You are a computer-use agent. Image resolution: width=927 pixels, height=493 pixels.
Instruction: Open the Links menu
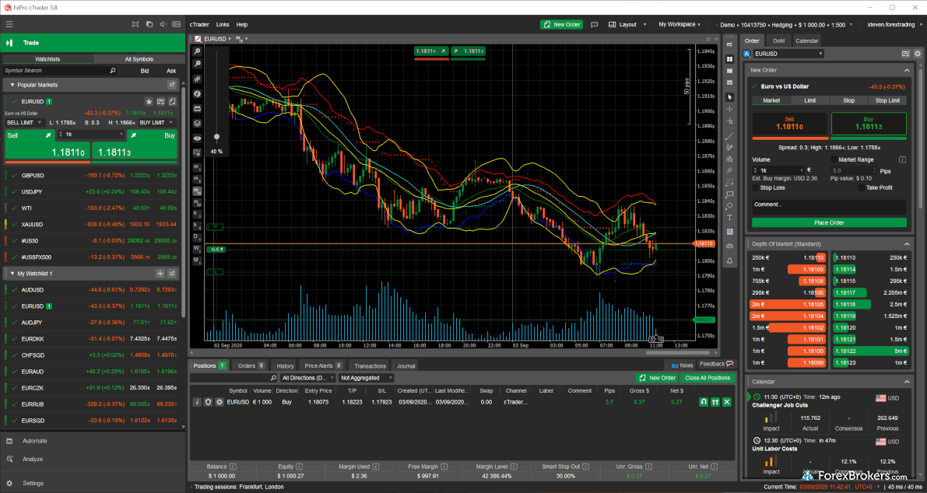click(x=223, y=25)
